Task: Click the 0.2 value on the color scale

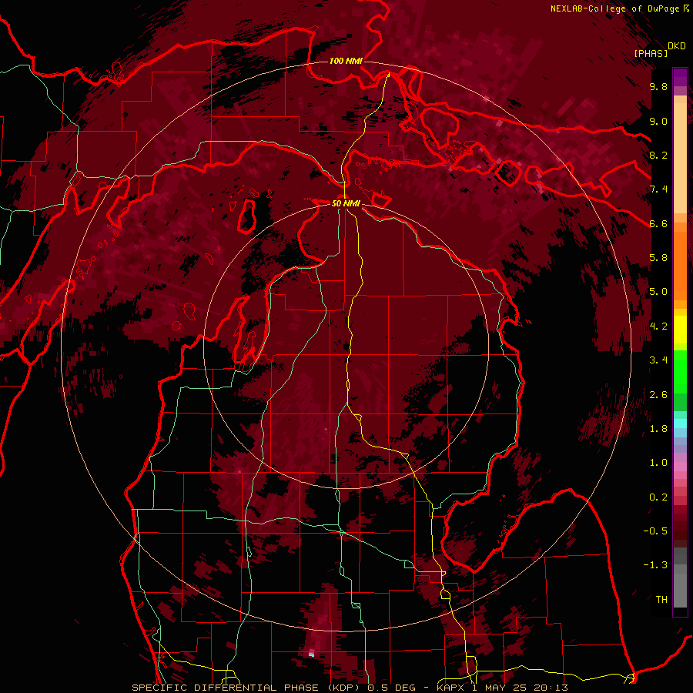Action: point(658,497)
